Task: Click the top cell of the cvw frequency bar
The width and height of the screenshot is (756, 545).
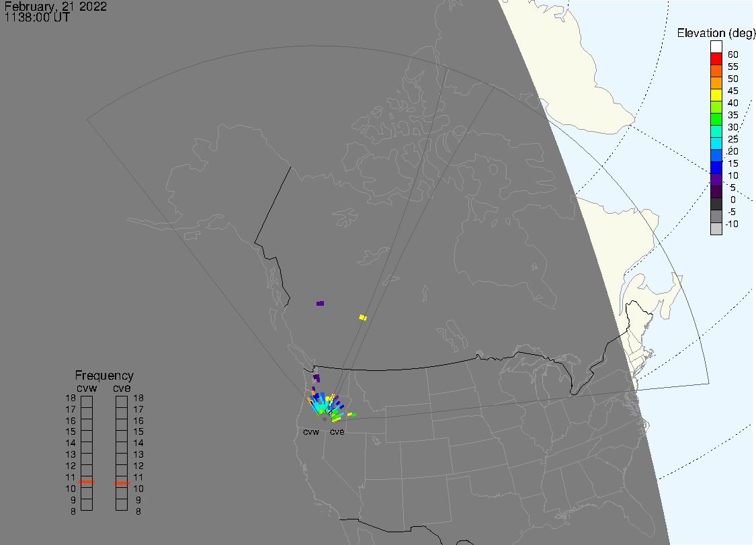Action: (87, 402)
